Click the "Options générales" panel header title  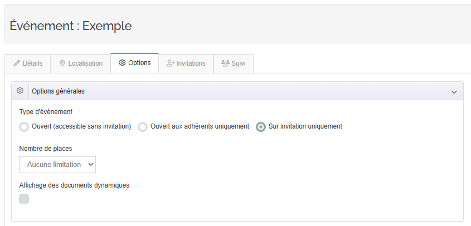(x=58, y=91)
